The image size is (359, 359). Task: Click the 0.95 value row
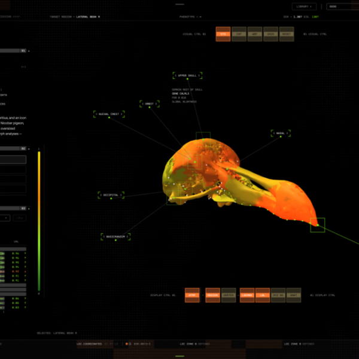coord(13,263)
